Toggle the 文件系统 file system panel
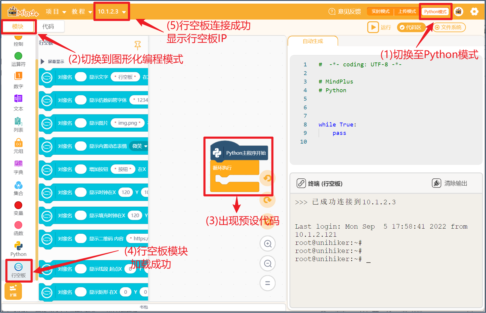 click(x=449, y=27)
